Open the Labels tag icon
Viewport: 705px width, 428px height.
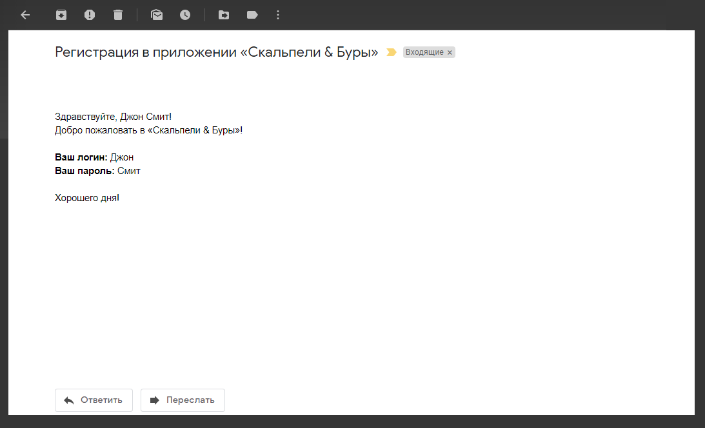[x=252, y=15]
